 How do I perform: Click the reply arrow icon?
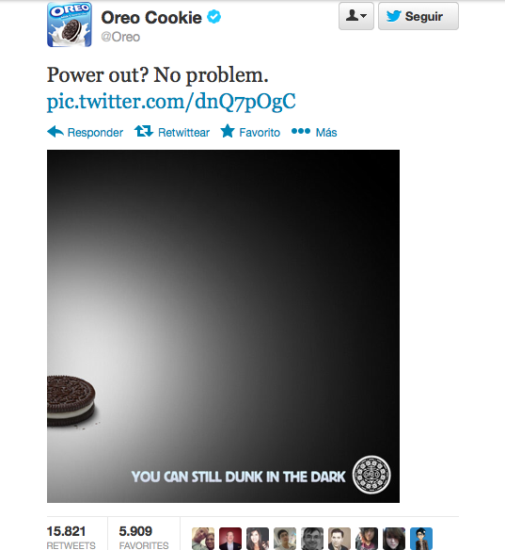pos(55,132)
